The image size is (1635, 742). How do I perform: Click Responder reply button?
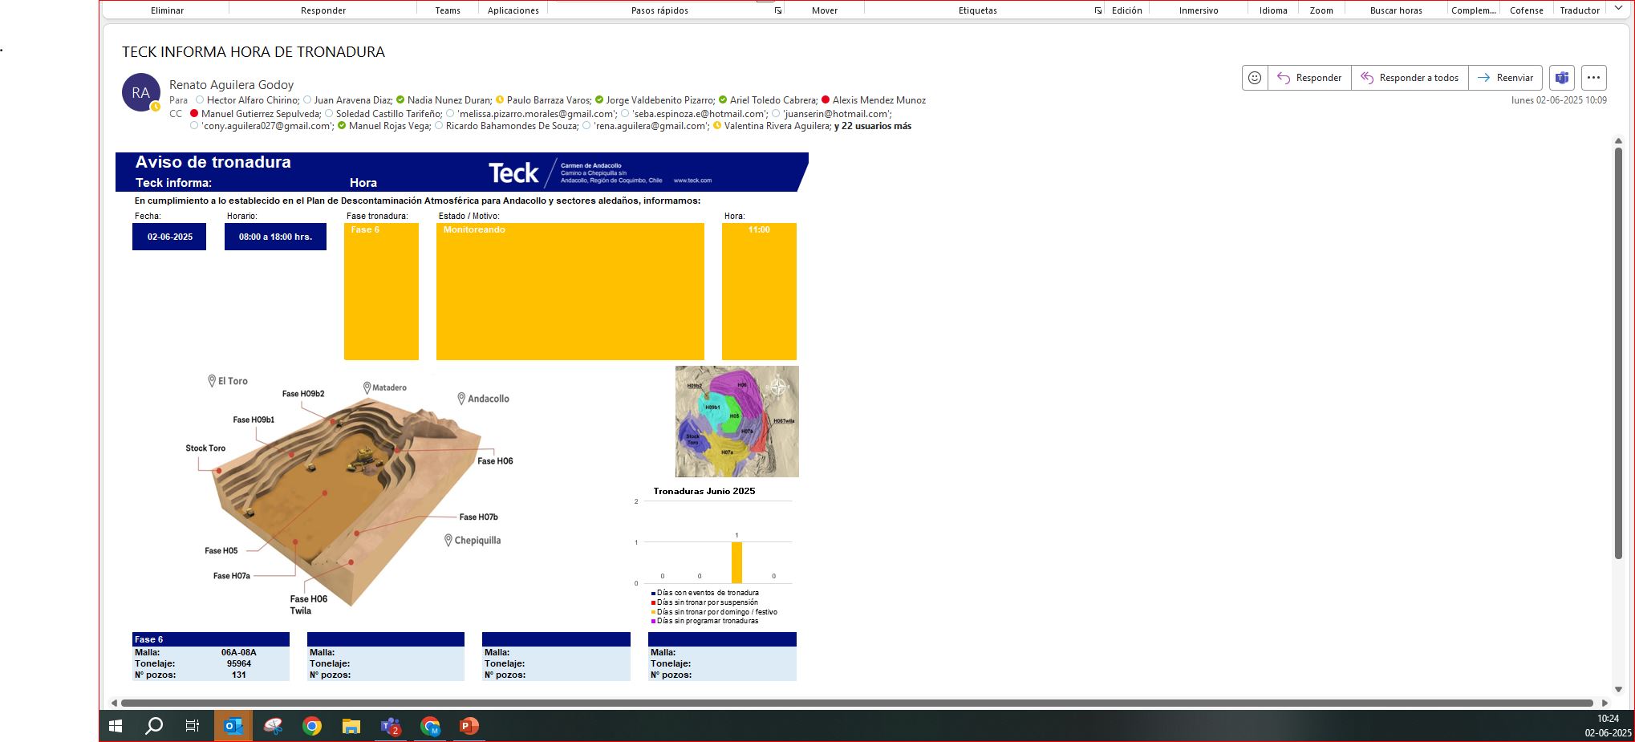point(1309,78)
